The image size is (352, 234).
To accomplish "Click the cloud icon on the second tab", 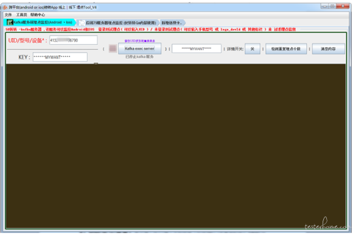I will pyautogui.click(x=82, y=23).
